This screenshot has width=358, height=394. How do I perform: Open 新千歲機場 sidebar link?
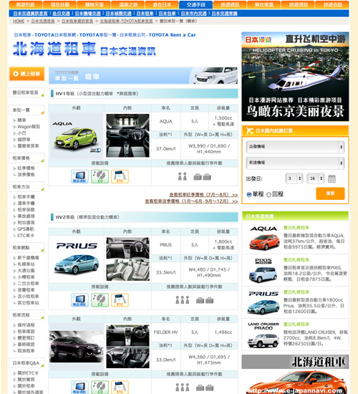[x=28, y=258]
